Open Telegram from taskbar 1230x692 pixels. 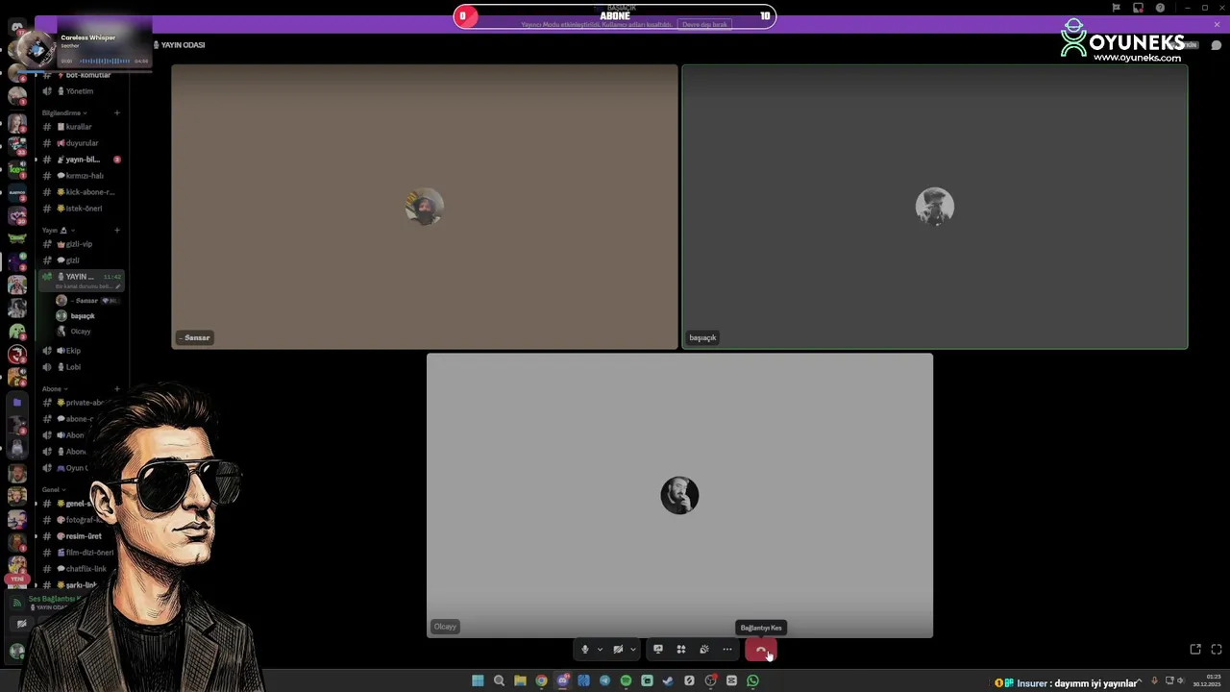(x=604, y=680)
